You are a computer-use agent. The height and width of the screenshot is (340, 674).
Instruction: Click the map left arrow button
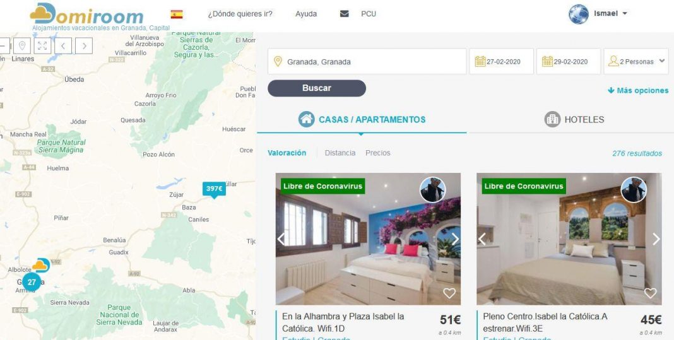(63, 45)
